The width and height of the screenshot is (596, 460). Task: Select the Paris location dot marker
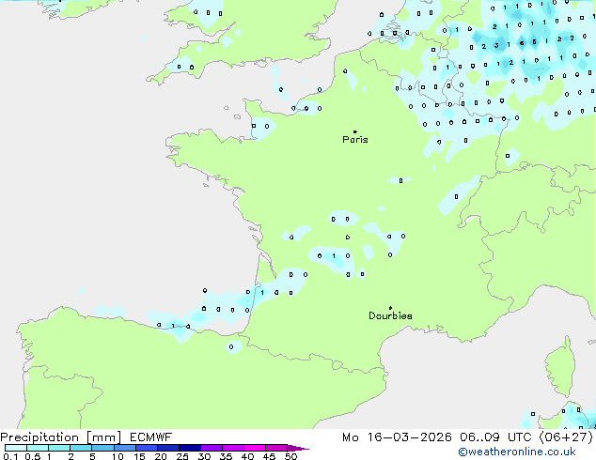pos(354,131)
